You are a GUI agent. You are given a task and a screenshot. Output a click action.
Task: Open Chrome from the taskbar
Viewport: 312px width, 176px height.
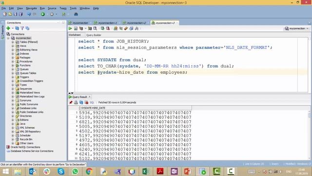coord(89,171)
